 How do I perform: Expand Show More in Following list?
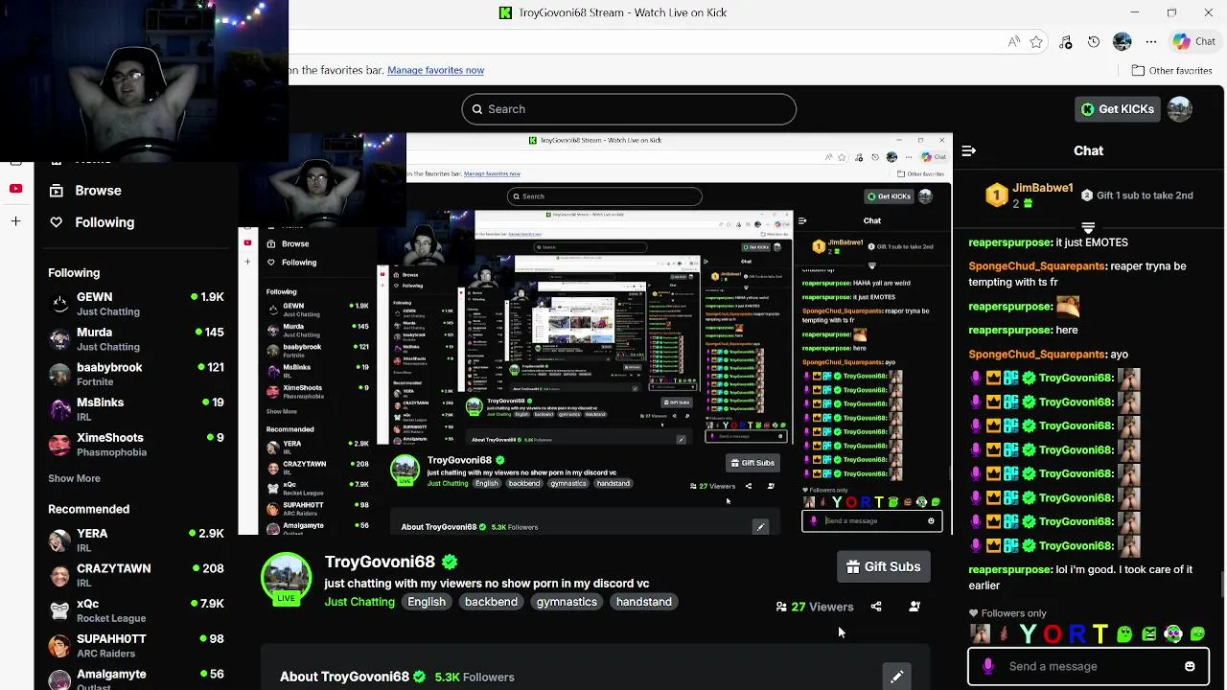74,478
